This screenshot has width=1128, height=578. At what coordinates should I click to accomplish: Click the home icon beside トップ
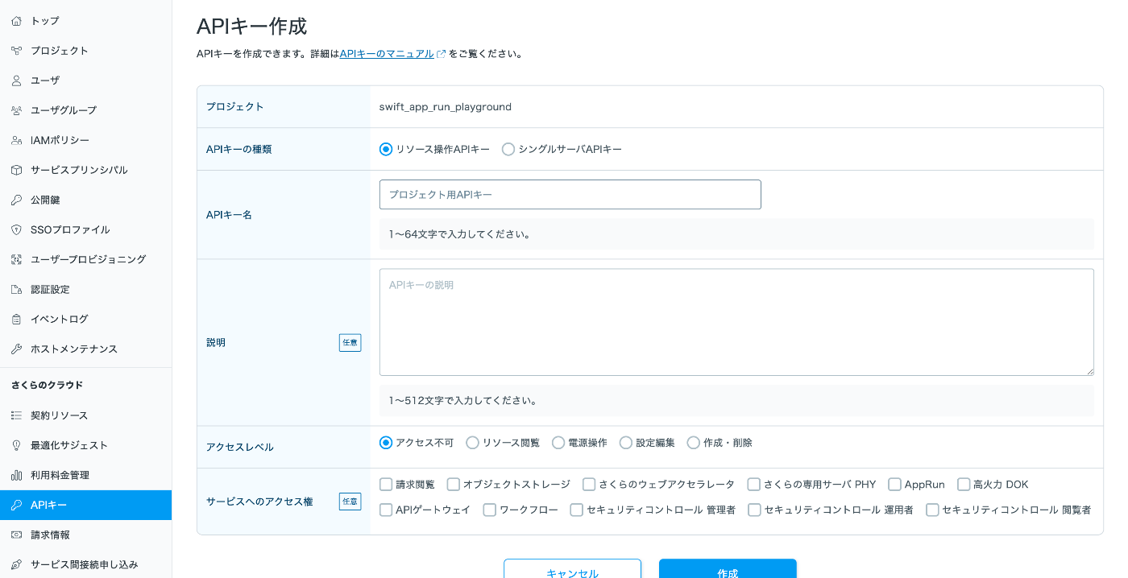click(16, 21)
